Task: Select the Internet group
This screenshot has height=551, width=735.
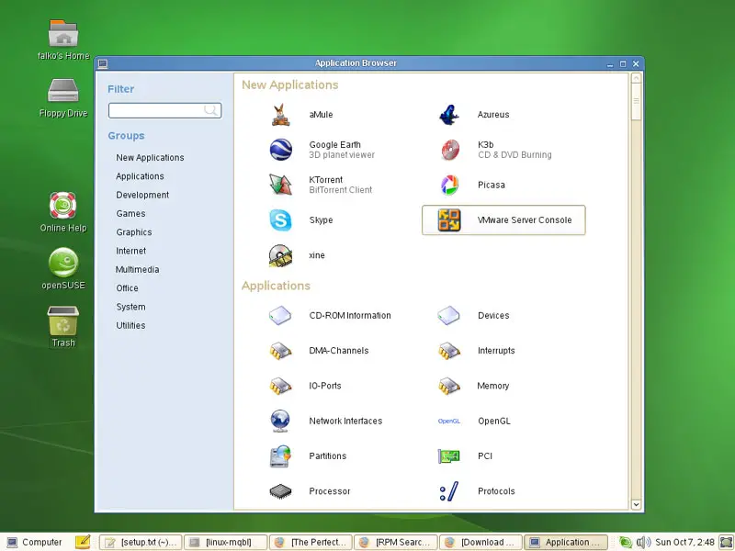Action: coord(131,251)
